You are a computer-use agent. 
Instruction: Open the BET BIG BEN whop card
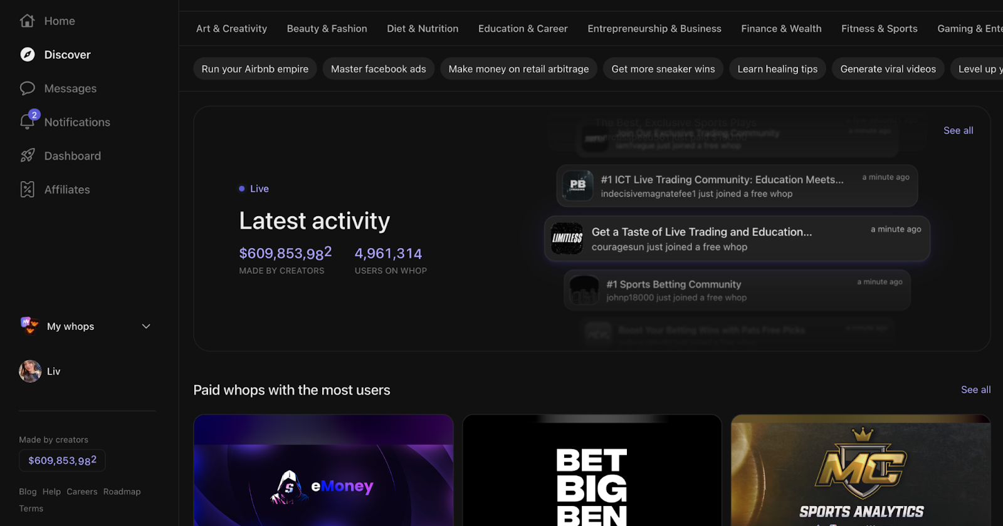[x=592, y=470]
